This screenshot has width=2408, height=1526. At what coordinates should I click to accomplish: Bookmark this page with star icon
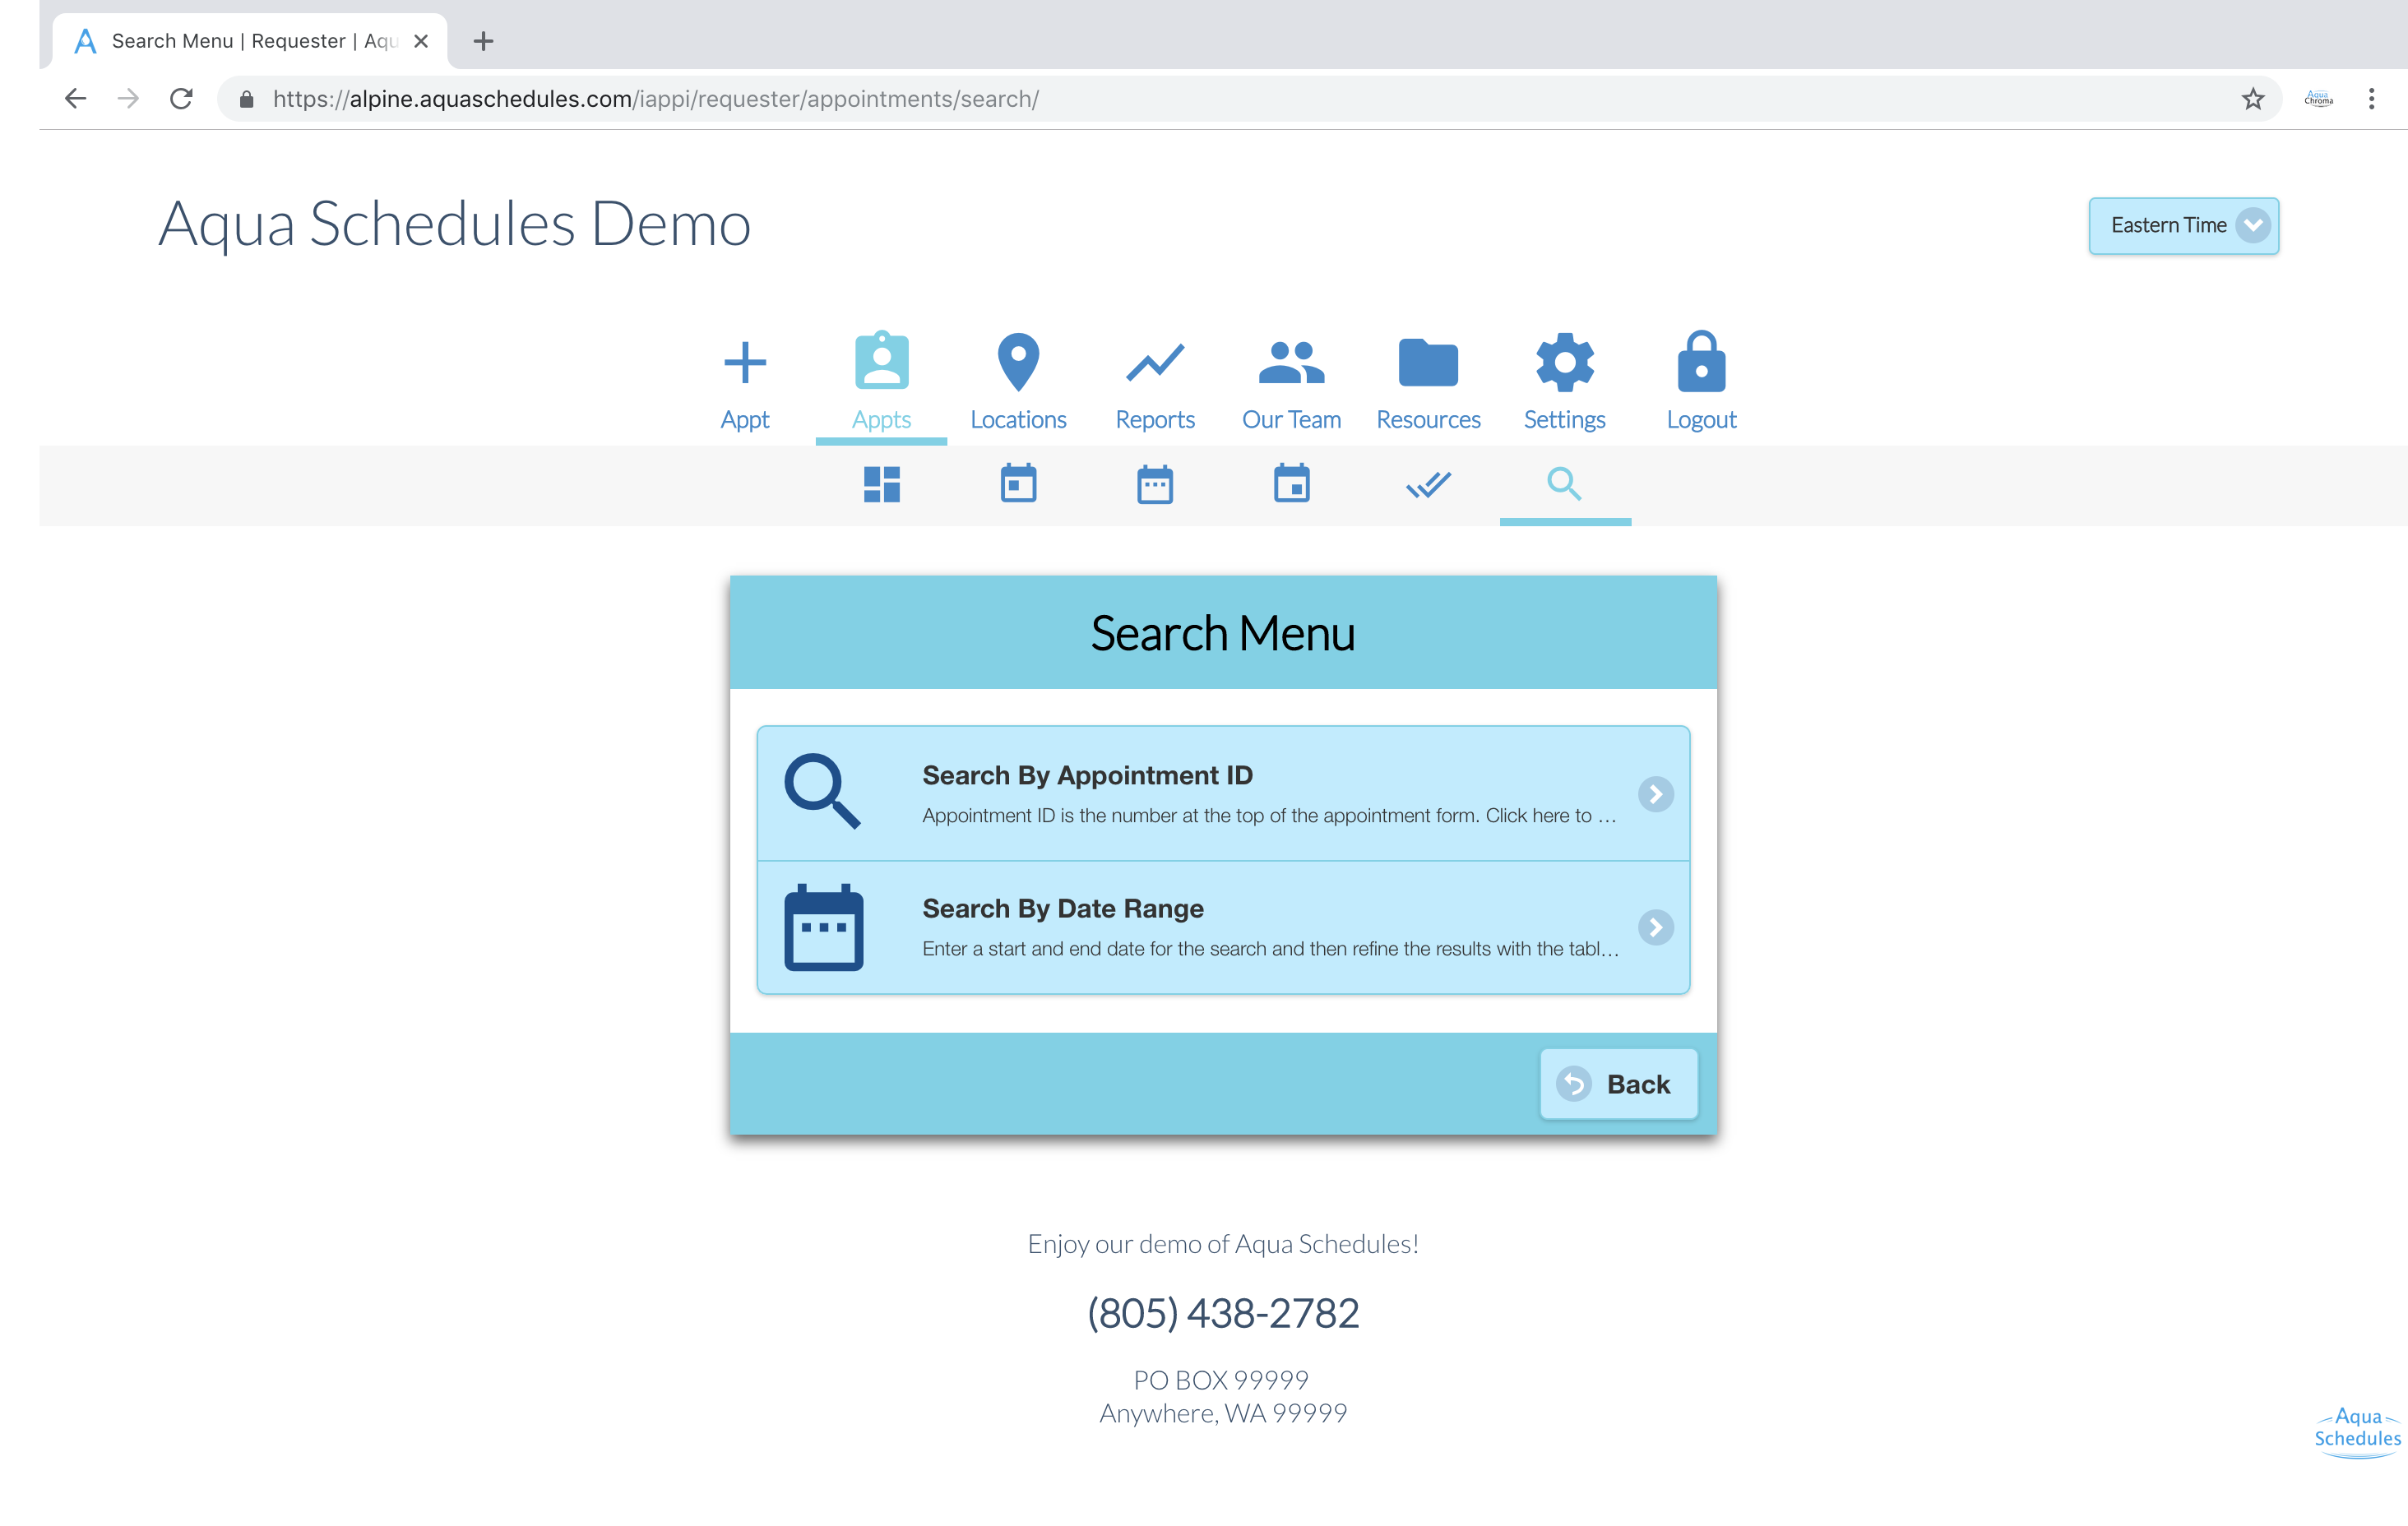tap(2252, 98)
